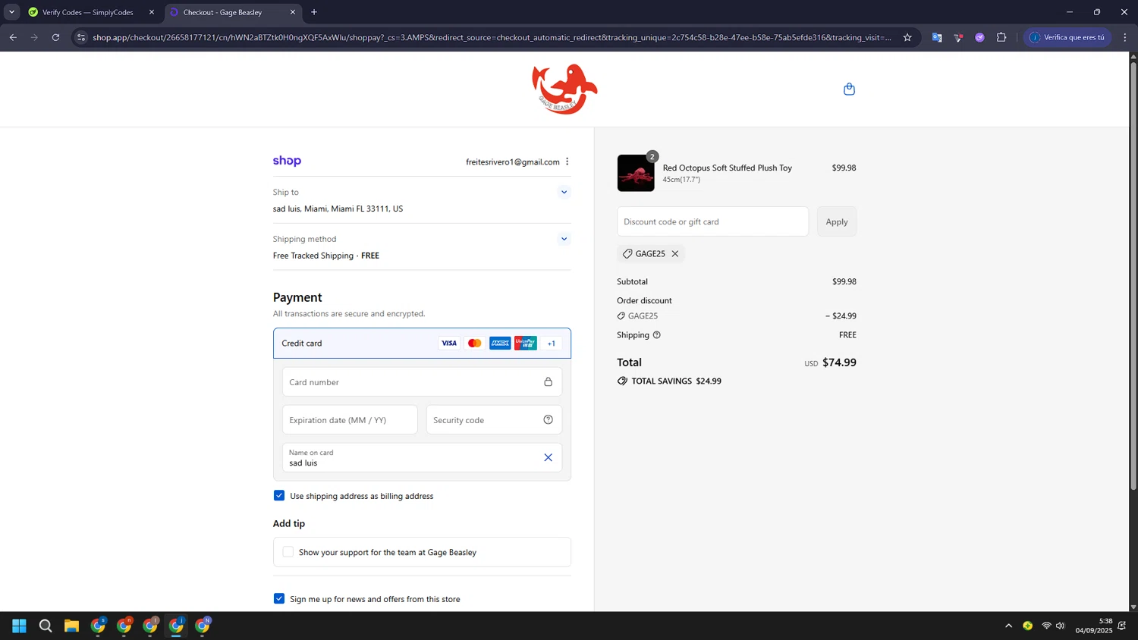Open the Wi-Fi network tray icon
The height and width of the screenshot is (640, 1138).
point(1046,626)
